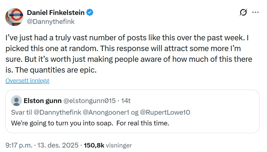This screenshot has width=267, height=152.
Task: Open the quoted post's soap message text
Action: (x=90, y=123)
